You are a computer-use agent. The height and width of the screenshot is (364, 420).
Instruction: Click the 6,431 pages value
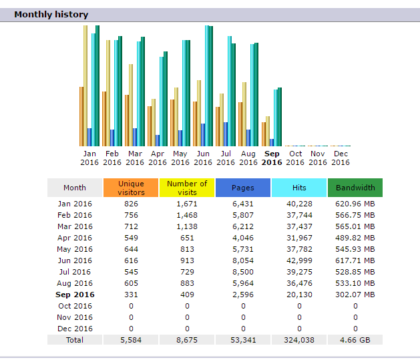click(x=243, y=204)
